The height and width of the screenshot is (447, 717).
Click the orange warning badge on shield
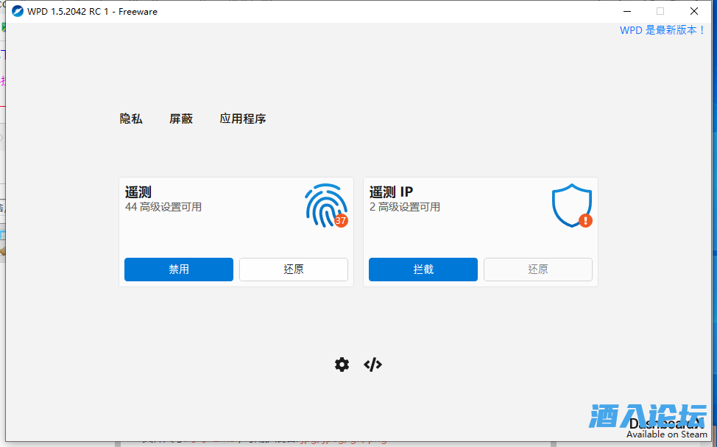(x=586, y=220)
